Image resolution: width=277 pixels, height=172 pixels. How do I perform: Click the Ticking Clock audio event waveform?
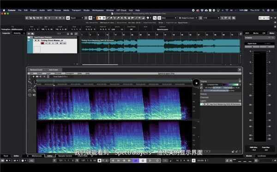pyautogui.click(x=160, y=46)
